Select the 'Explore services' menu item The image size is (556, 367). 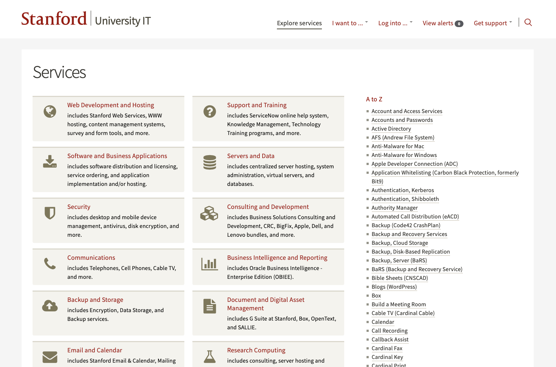coord(299,23)
